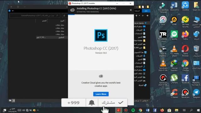Viewport: 201px width, 113px height.
Task: Click the Explorer search field
Action: pyautogui.click(x=35, y=16)
